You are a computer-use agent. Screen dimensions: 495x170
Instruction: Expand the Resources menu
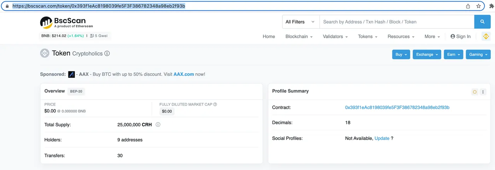pyautogui.click(x=401, y=36)
